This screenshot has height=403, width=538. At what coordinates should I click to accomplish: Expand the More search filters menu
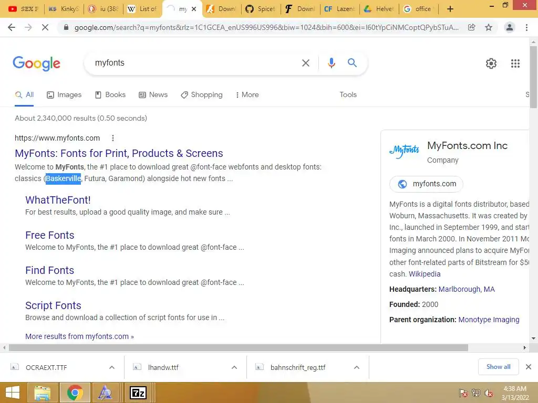pyautogui.click(x=247, y=95)
